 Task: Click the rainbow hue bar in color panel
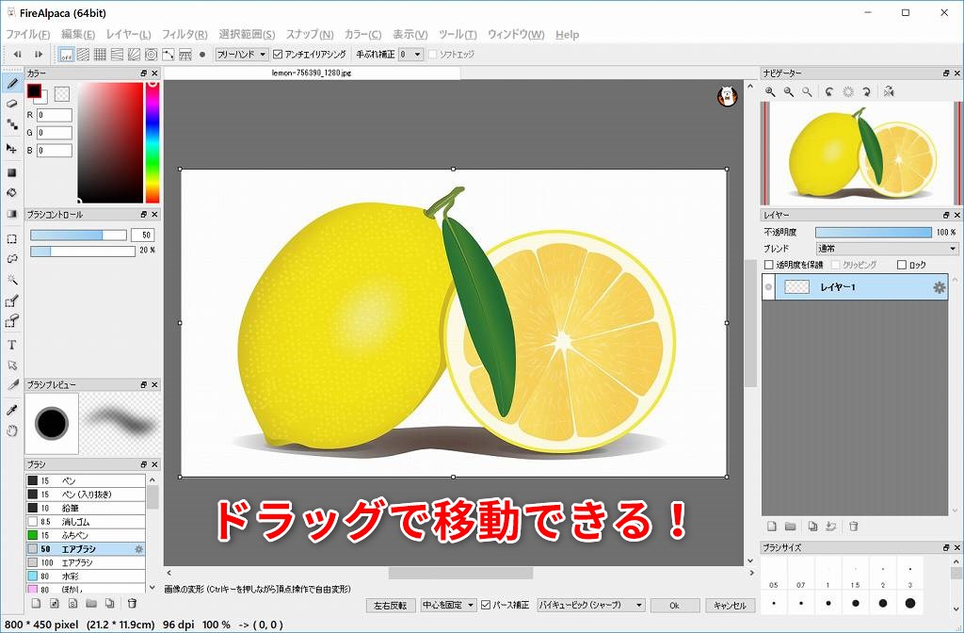152,141
